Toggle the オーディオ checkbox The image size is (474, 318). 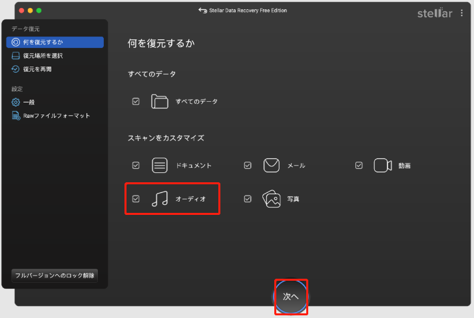pyautogui.click(x=136, y=199)
